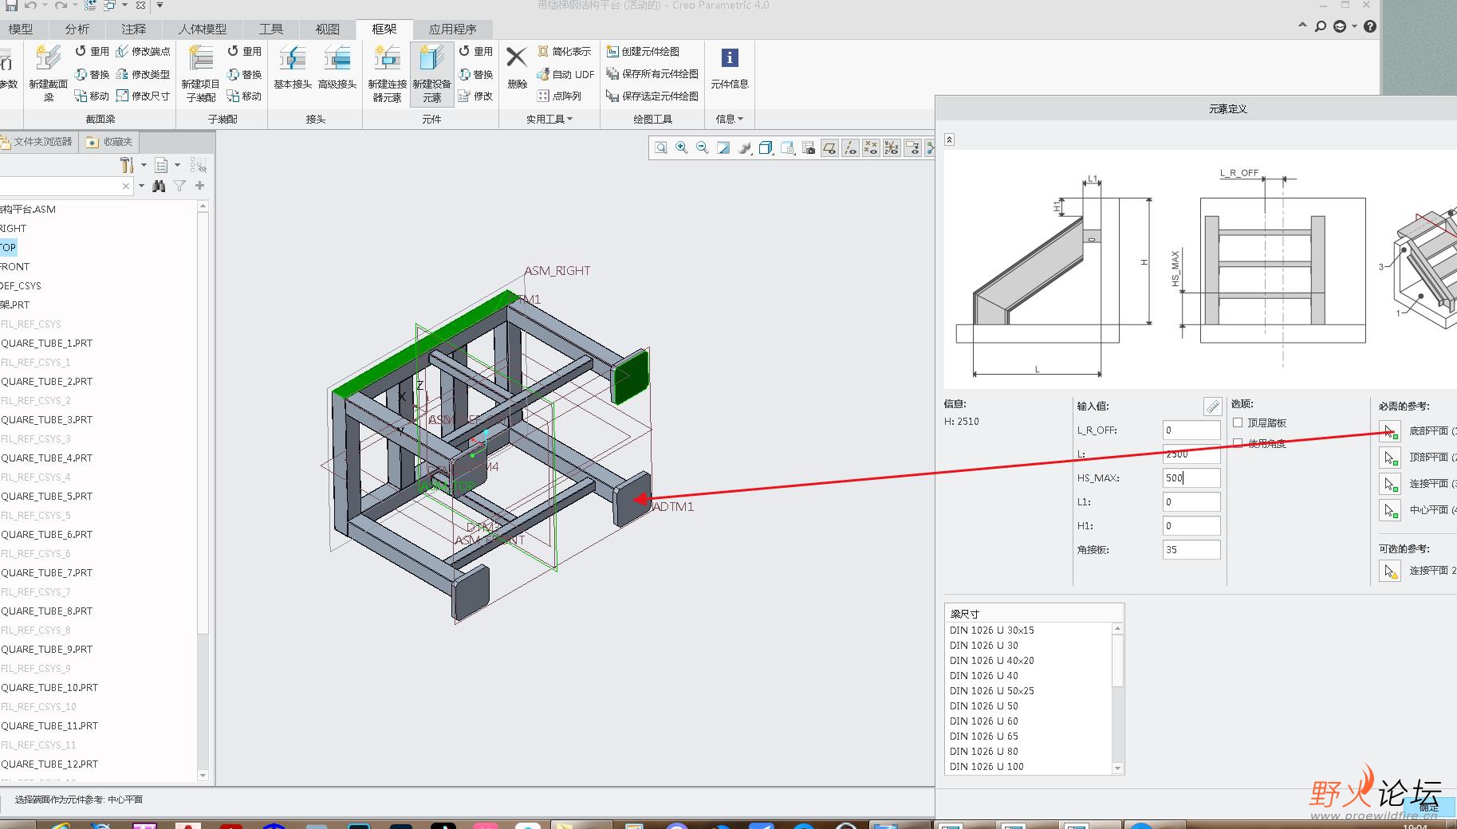Click H1 input field

[x=1191, y=526]
